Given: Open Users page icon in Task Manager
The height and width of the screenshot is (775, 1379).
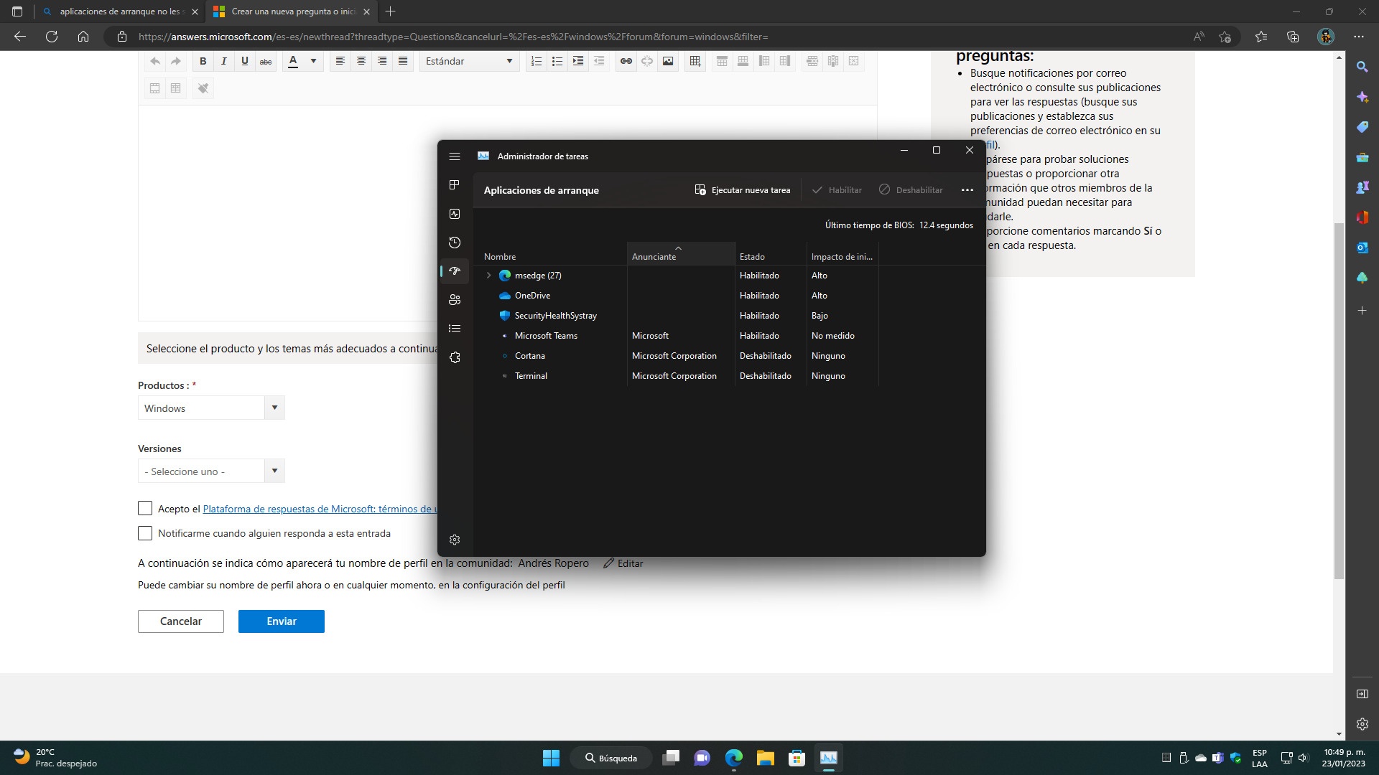Looking at the screenshot, I should point(454,300).
